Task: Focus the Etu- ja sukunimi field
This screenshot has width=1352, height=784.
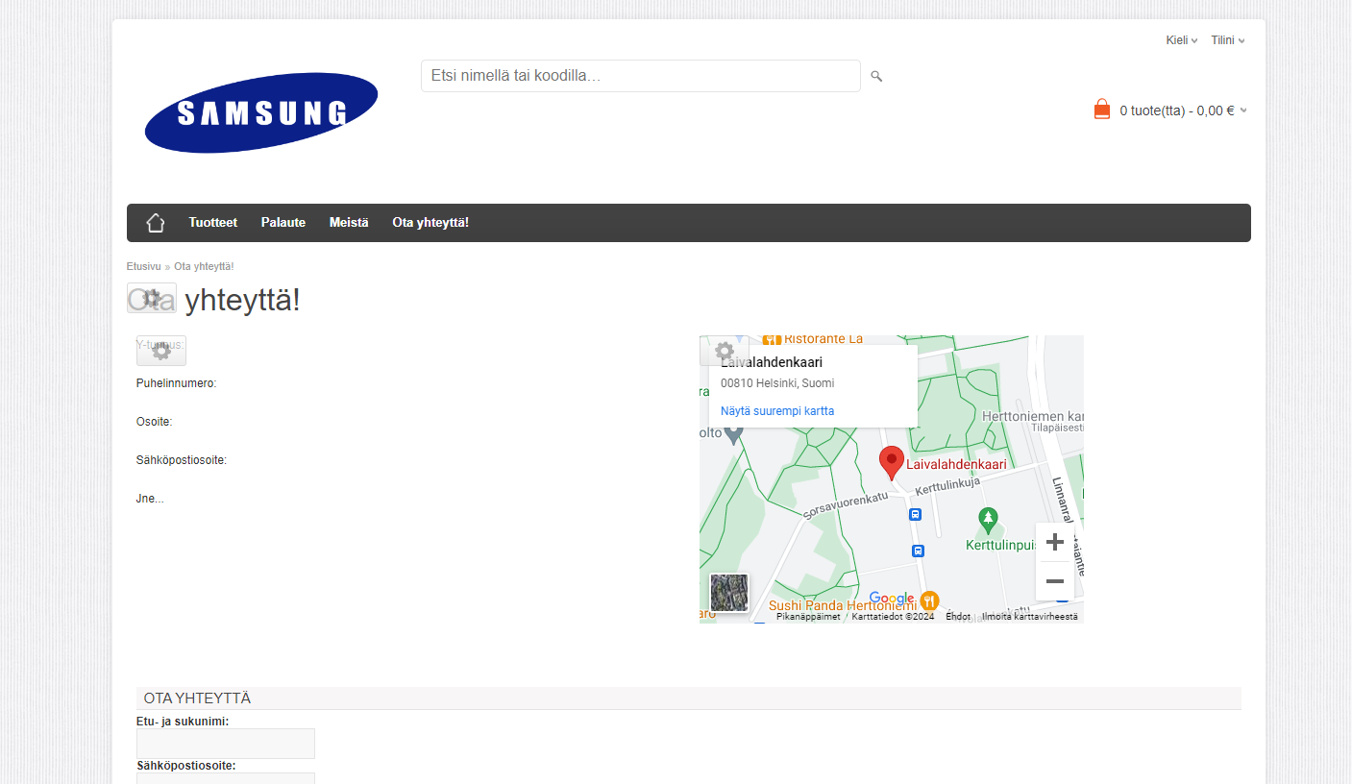Action: [226, 744]
